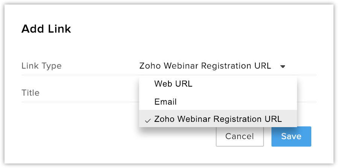338x168 pixels.
Task: Click the Link Type label
Action: point(41,66)
